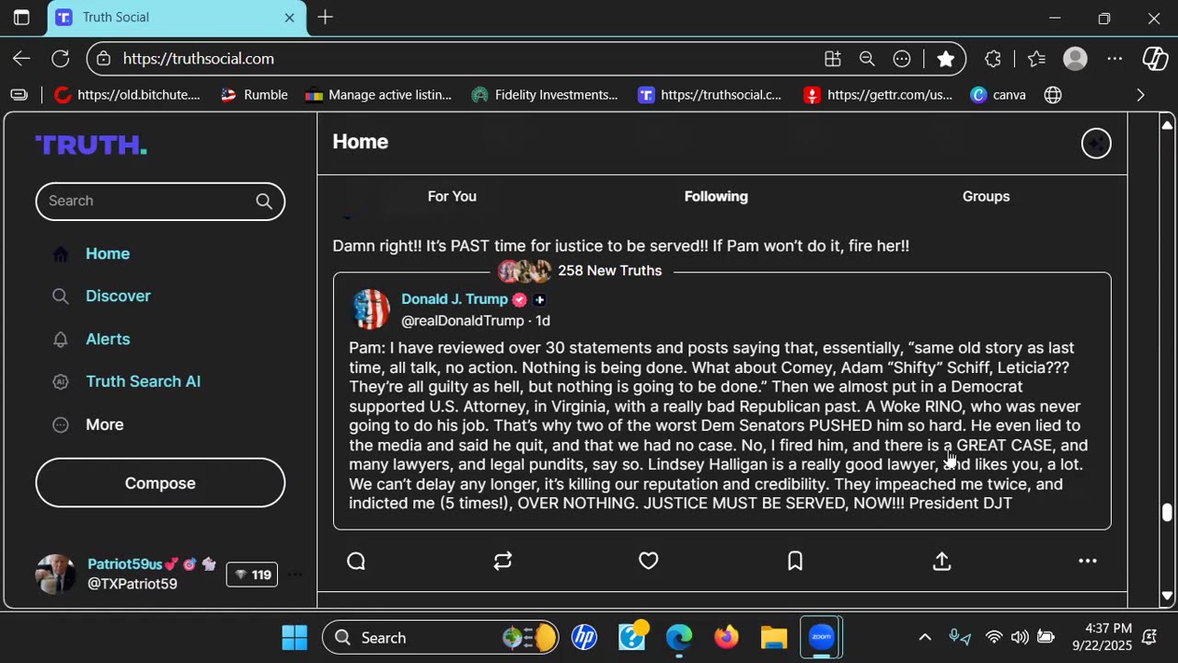Viewport: 1178px width, 663px height.
Task: Open three-dot menu beside Patriot59us account
Action: 294,575
